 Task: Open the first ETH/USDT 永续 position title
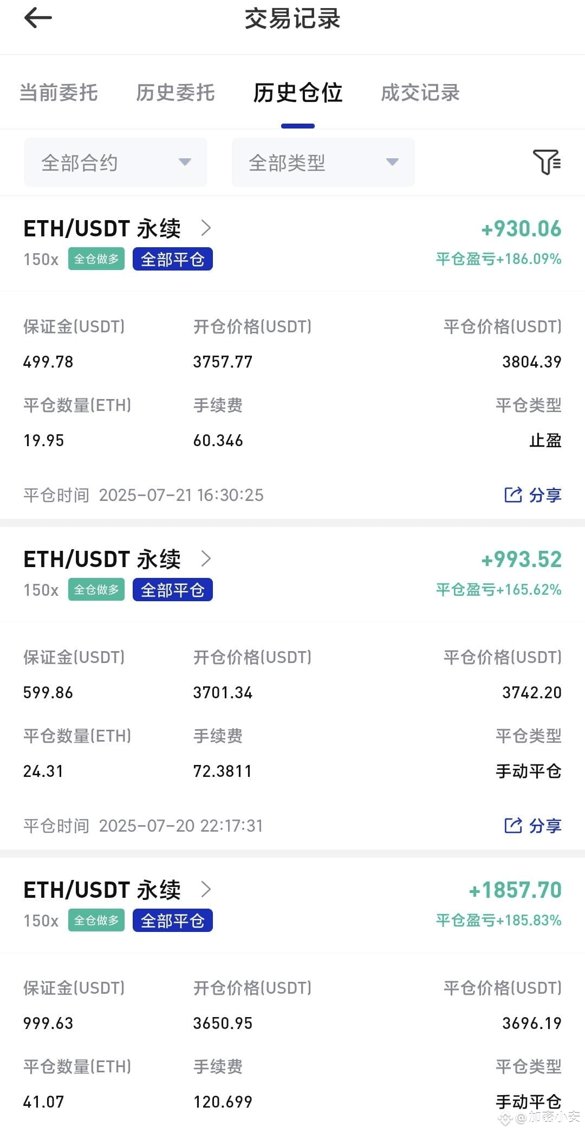point(102,228)
